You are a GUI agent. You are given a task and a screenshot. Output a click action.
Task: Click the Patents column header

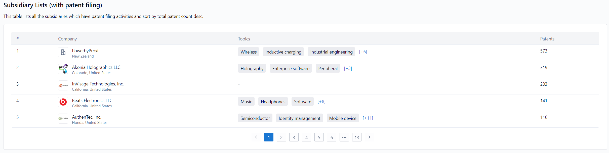[547, 39]
